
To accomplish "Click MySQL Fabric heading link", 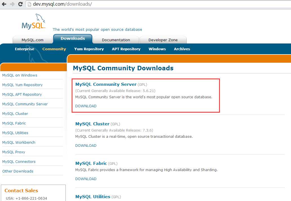I will coord(91,163).
